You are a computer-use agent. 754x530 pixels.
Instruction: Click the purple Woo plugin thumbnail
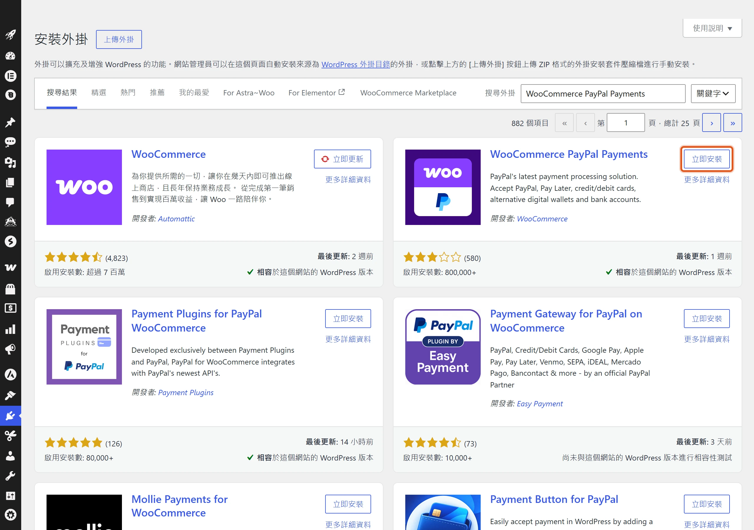point(84,187)
